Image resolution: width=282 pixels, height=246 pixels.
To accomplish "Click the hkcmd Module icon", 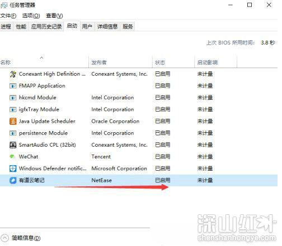I will point(13,98).
